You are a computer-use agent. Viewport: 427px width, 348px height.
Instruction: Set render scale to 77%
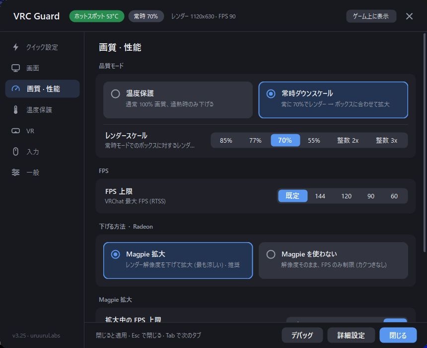click(255, 141)
